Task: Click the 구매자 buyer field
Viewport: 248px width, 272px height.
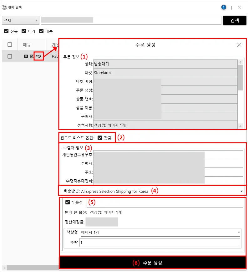Action: tap(165, 116)
